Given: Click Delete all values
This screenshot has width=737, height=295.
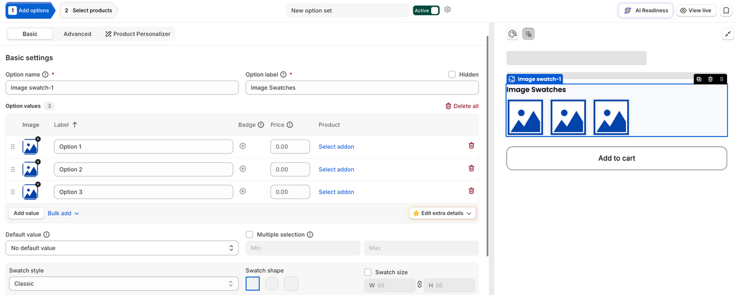Looking at the screenshot, I should pos(462,106).
